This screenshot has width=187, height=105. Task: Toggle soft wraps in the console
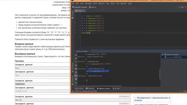(x=76, y=72)
